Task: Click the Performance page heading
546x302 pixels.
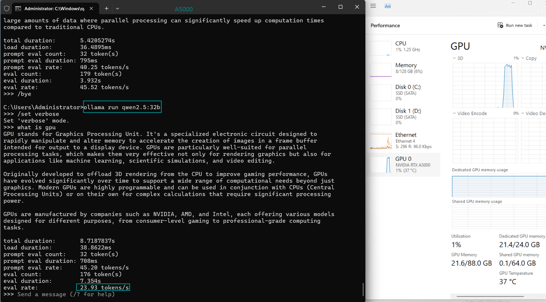Action: (x=385, y=25)
